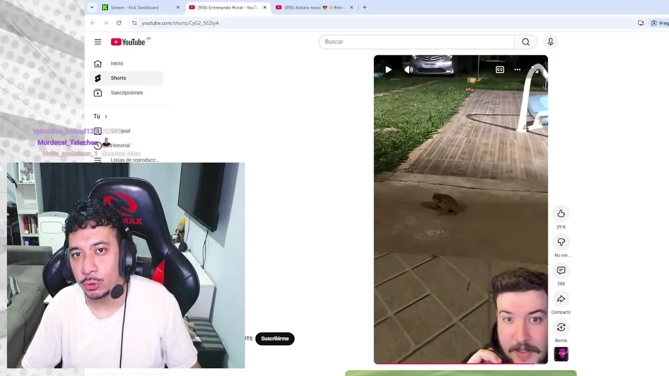
Task: Start voice search with microphone icon
Action: (550, 42)
